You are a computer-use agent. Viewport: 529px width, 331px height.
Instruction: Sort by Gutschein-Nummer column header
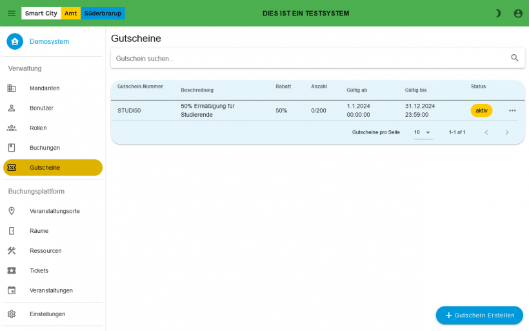[x=140, y=86]
